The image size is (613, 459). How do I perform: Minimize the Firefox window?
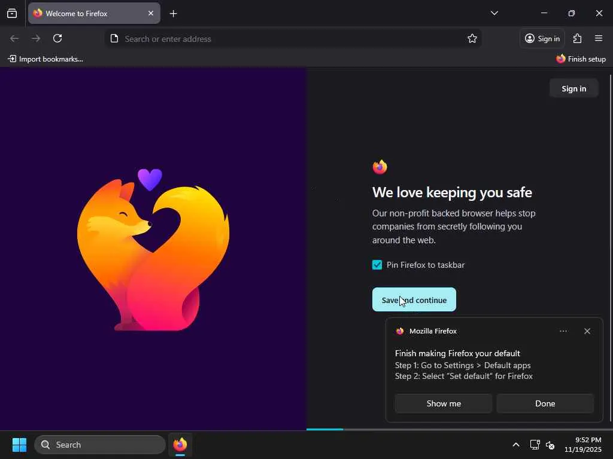coord(544,13)
